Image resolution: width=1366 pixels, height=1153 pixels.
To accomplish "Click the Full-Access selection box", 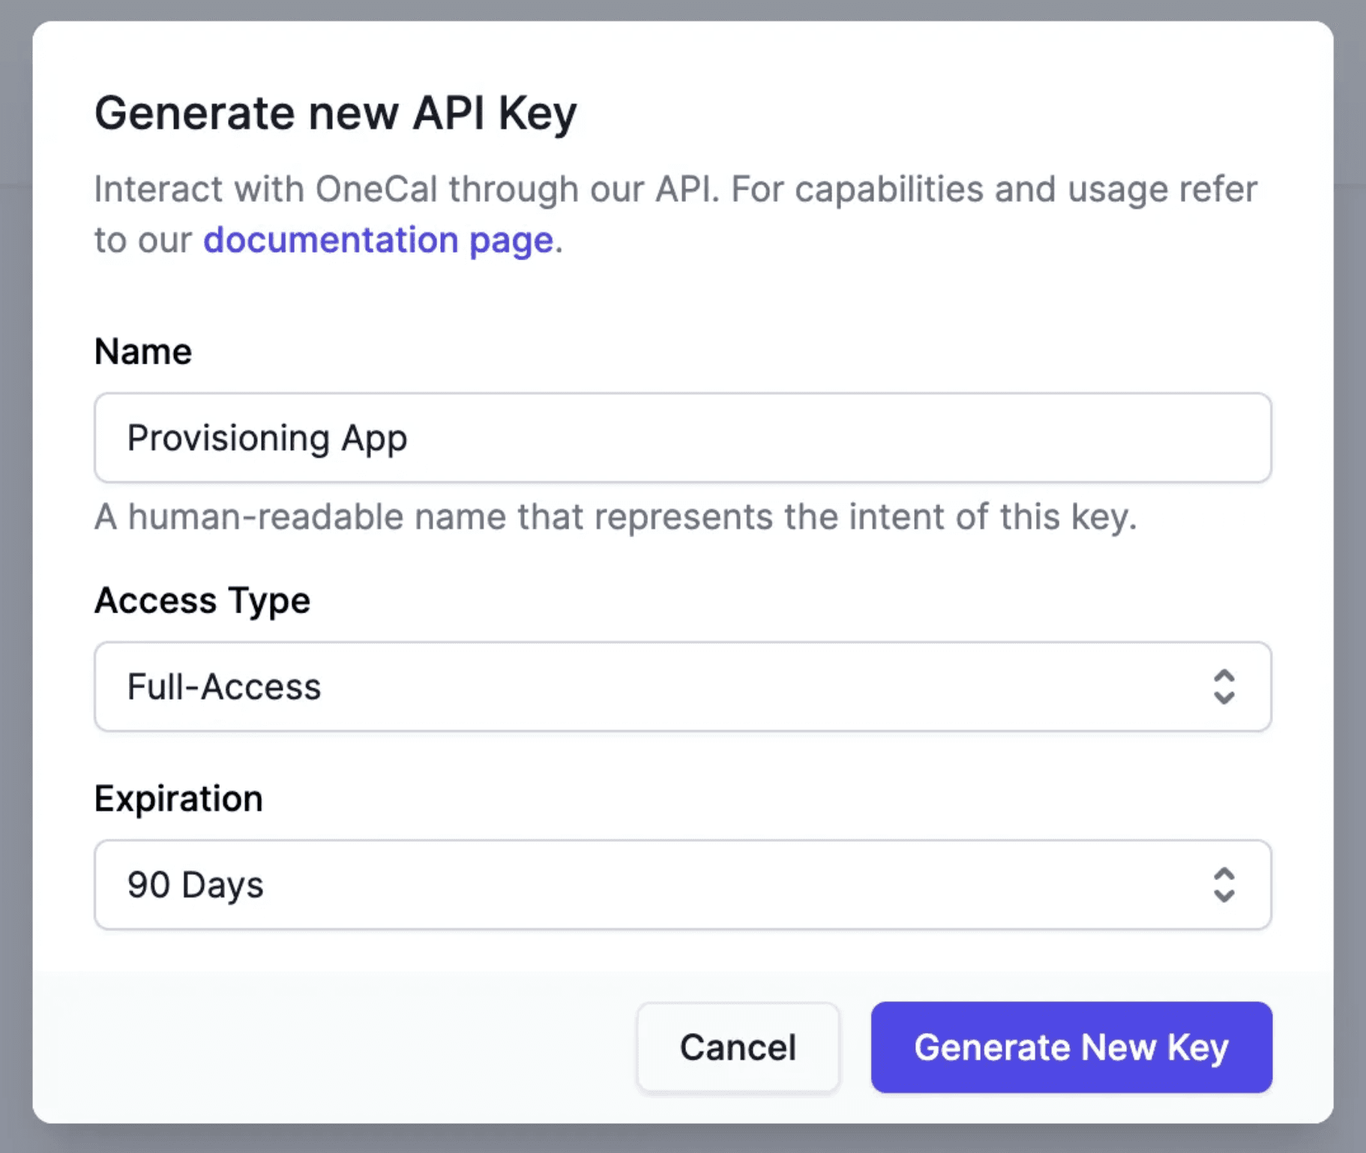I will pos(682,687).
